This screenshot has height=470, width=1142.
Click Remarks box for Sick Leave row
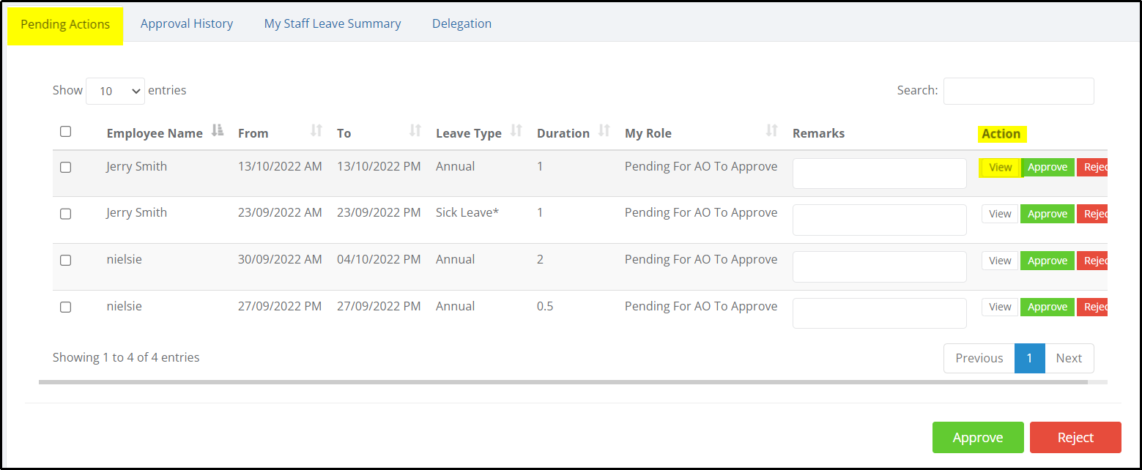[879, 220]
